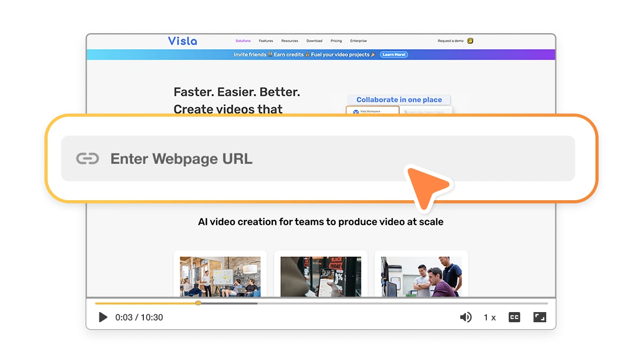Open the Resources dropdown
Viewport: 642px width, 364px height.
290,41
